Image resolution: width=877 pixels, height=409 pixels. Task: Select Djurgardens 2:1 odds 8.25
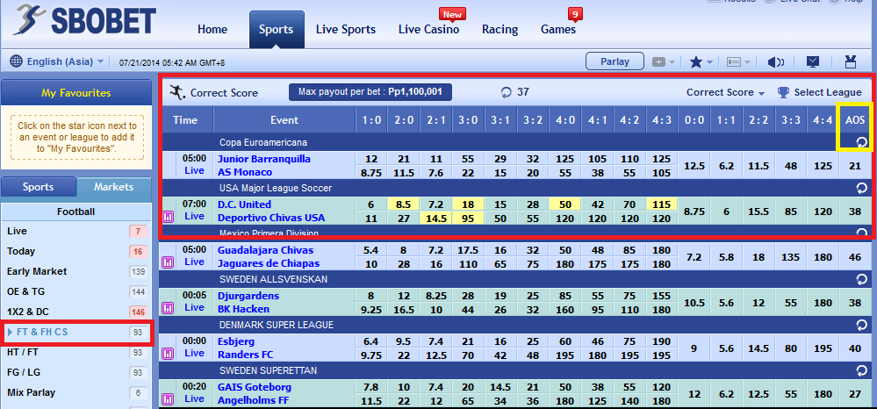(x=435, y=296)
